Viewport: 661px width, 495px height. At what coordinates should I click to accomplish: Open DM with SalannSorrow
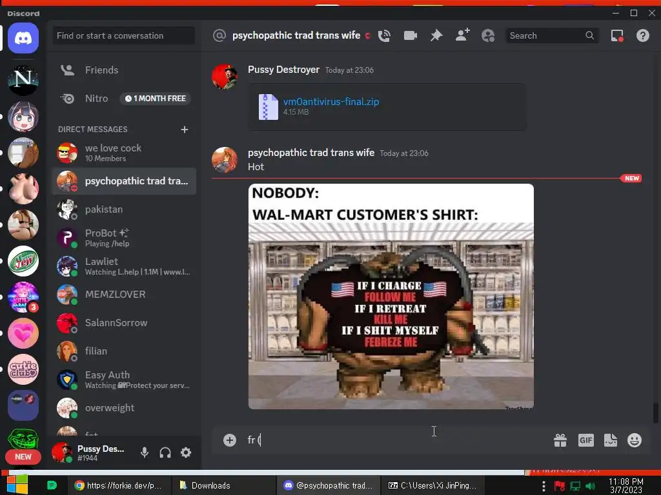point(124,323)
